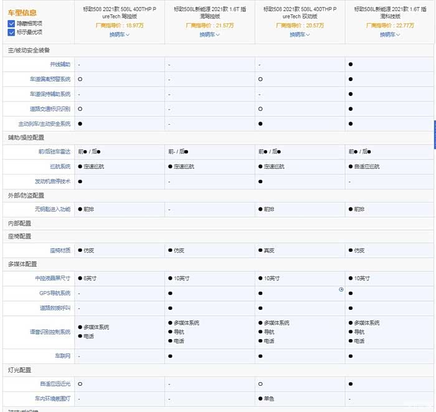Click the 无钥匙进入功能 row label
This screenshot has width=436, height=412.
[x=52, y=209]
